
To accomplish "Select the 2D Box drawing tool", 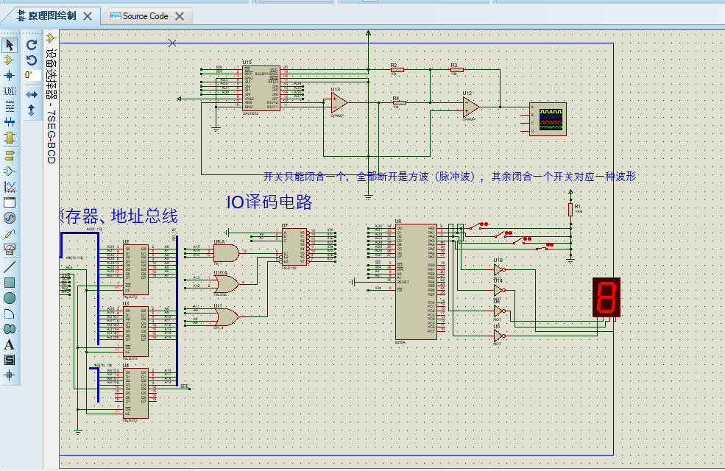I will click(x=10, y=283).
